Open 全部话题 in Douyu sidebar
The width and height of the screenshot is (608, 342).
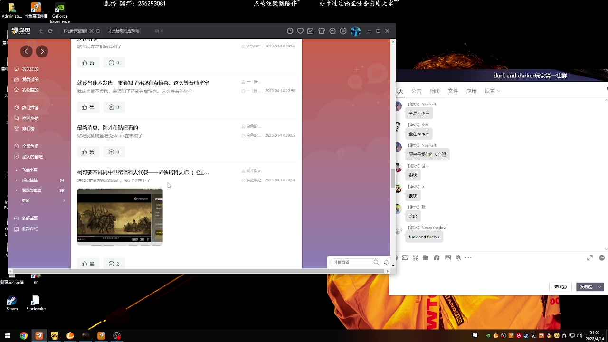30,218
